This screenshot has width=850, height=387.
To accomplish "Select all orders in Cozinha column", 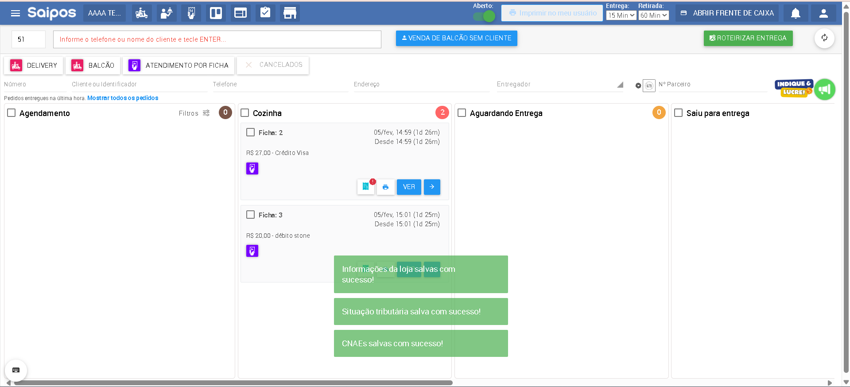I will click(x=245, y=113).
